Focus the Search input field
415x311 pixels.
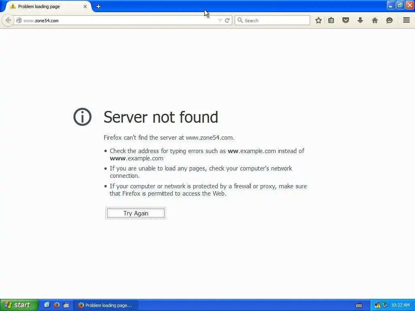[x=272, y=20]
